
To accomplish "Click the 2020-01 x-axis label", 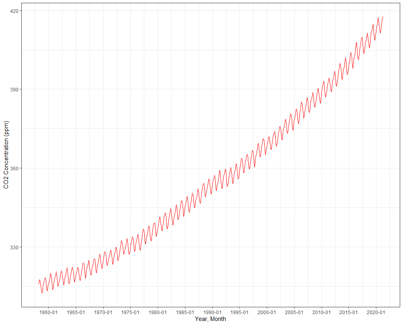I will click(376, 313).
